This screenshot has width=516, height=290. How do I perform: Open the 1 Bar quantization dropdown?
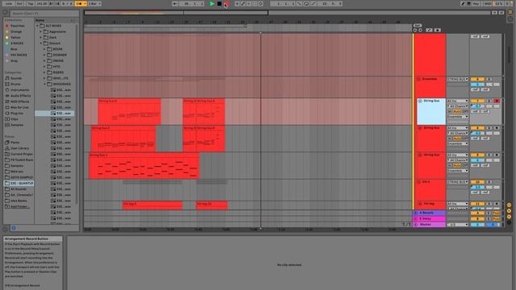95,3
